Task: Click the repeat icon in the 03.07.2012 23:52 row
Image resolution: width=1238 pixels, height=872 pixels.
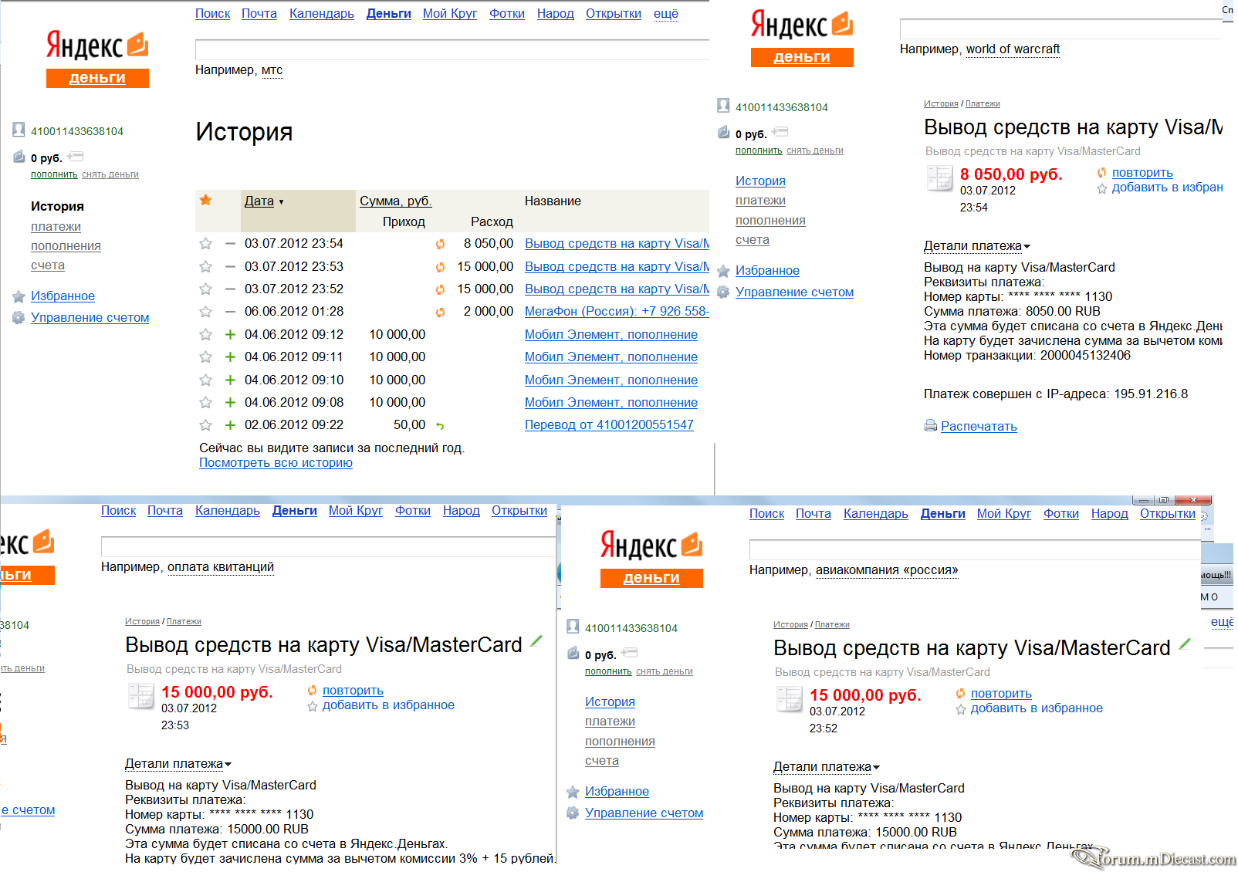Action: [440, 289]
